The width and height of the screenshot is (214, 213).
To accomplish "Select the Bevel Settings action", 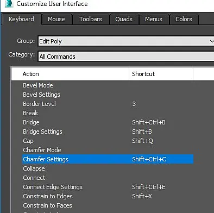I will [x=41, y=95].
